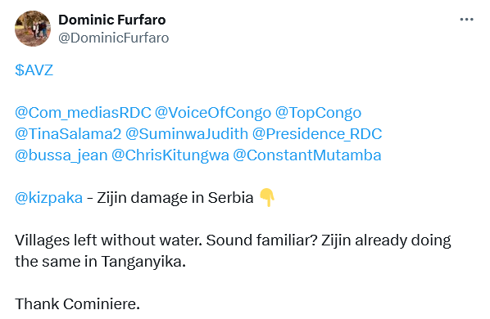Open the @DominicFurfaro handle
490x319 pixels.
coord(113,38)
